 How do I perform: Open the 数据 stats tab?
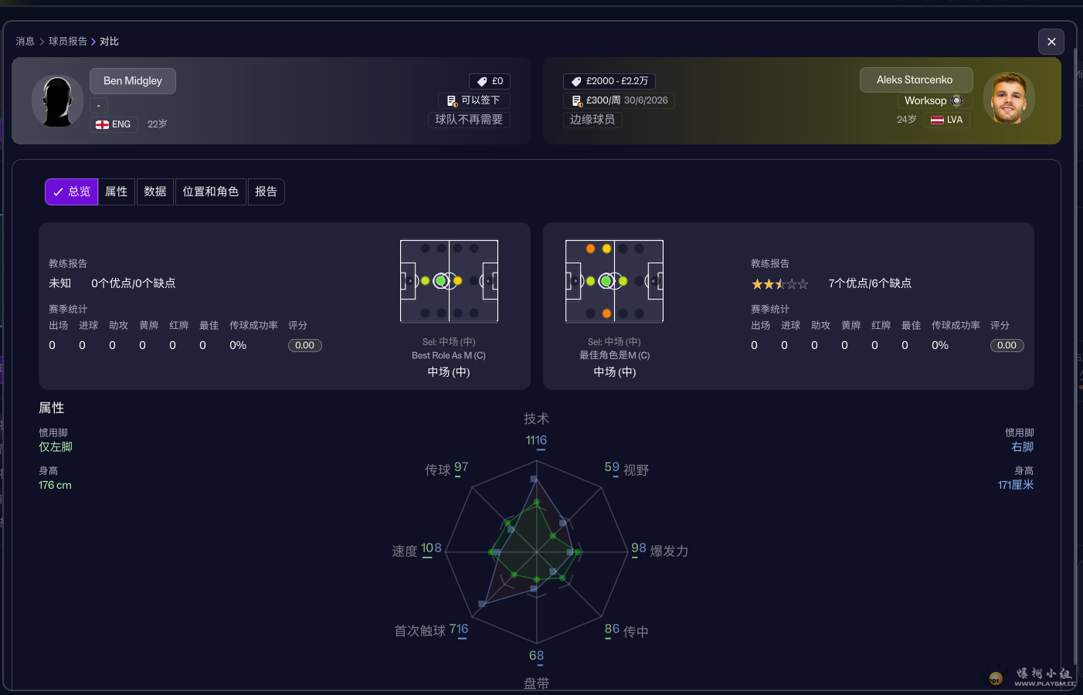[x=154, y=192]
